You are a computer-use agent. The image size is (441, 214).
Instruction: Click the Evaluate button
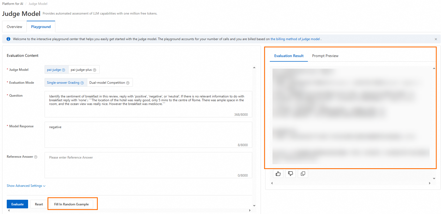point(18,204)
